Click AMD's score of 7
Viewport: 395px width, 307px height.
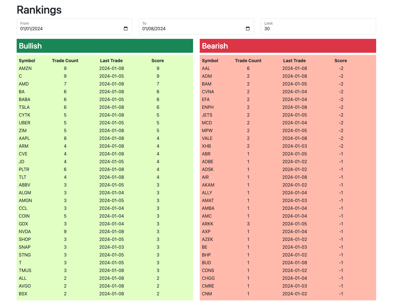[158, 84]
